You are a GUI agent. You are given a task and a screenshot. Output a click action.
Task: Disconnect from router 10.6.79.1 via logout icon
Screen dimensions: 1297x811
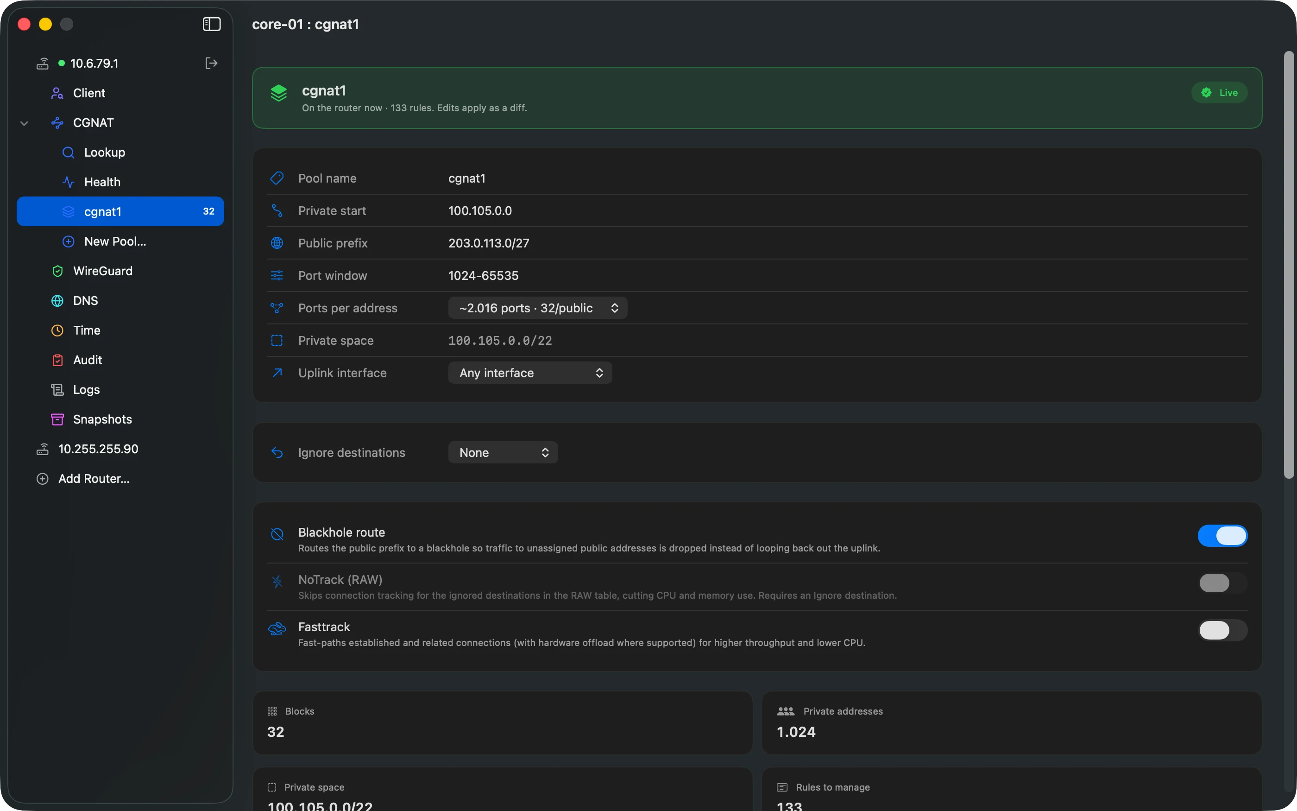[212, 63]
